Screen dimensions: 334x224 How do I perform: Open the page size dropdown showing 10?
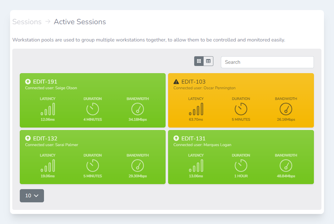[x=32, y=196]
